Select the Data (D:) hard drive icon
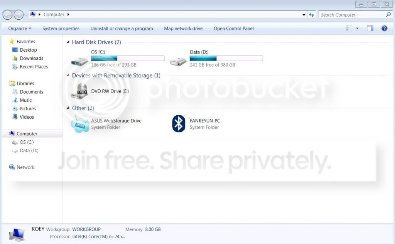This screenshot has height=244, width=395. pos(178,61)
